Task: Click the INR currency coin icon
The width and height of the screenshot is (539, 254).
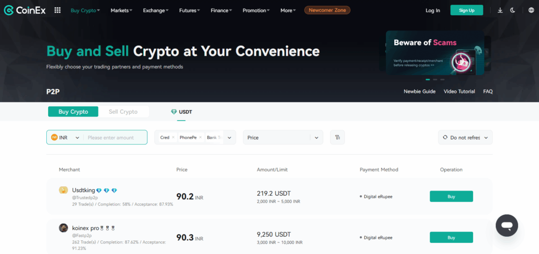Action: pyautogui.click(x=54, y=137)
